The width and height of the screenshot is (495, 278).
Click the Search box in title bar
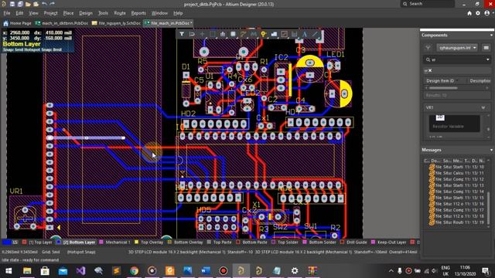tap(428, 4)
